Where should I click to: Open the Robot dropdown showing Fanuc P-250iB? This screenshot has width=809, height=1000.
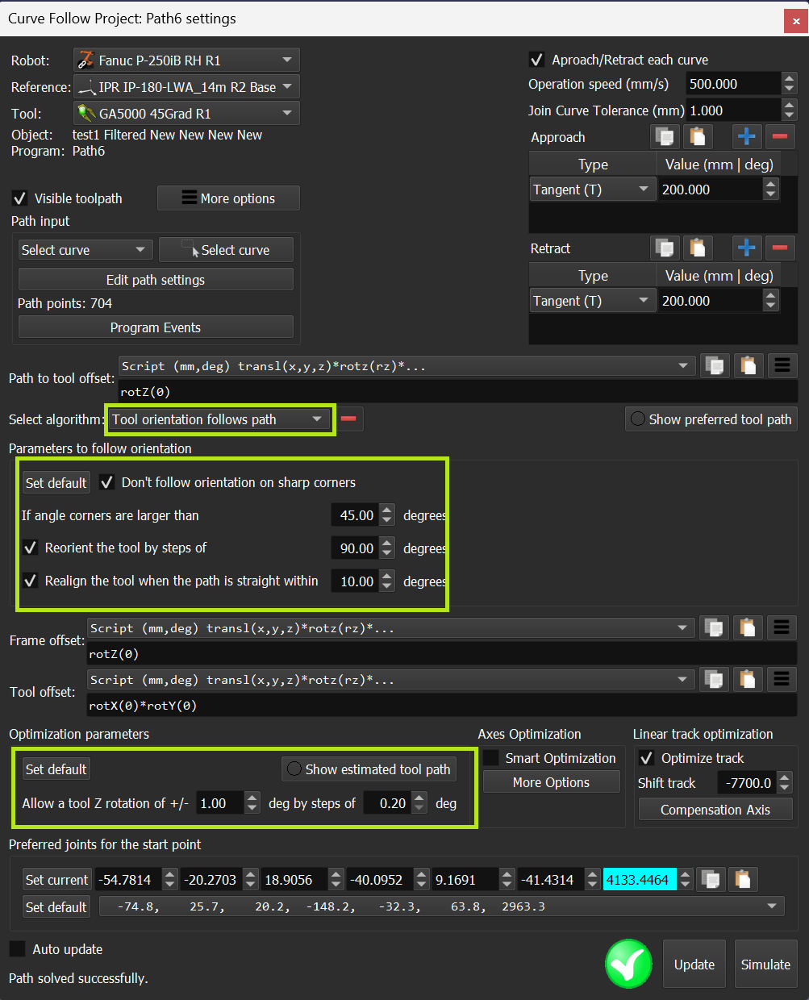pos(186,60)
